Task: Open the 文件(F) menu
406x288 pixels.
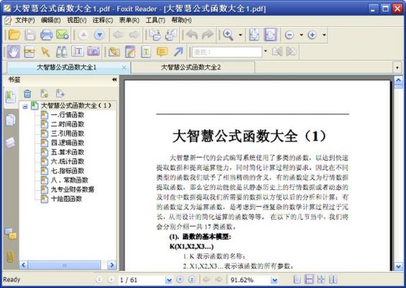Action: coord(25,20)
